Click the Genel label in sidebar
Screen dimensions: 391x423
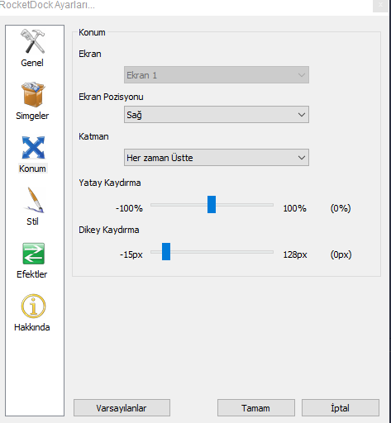[x=32, y=63]
